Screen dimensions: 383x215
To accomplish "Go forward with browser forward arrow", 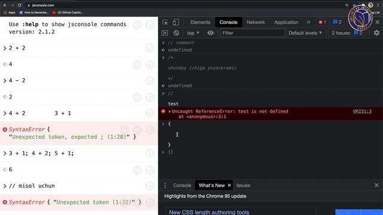I will pyautogui.click(x=12, y=5).
